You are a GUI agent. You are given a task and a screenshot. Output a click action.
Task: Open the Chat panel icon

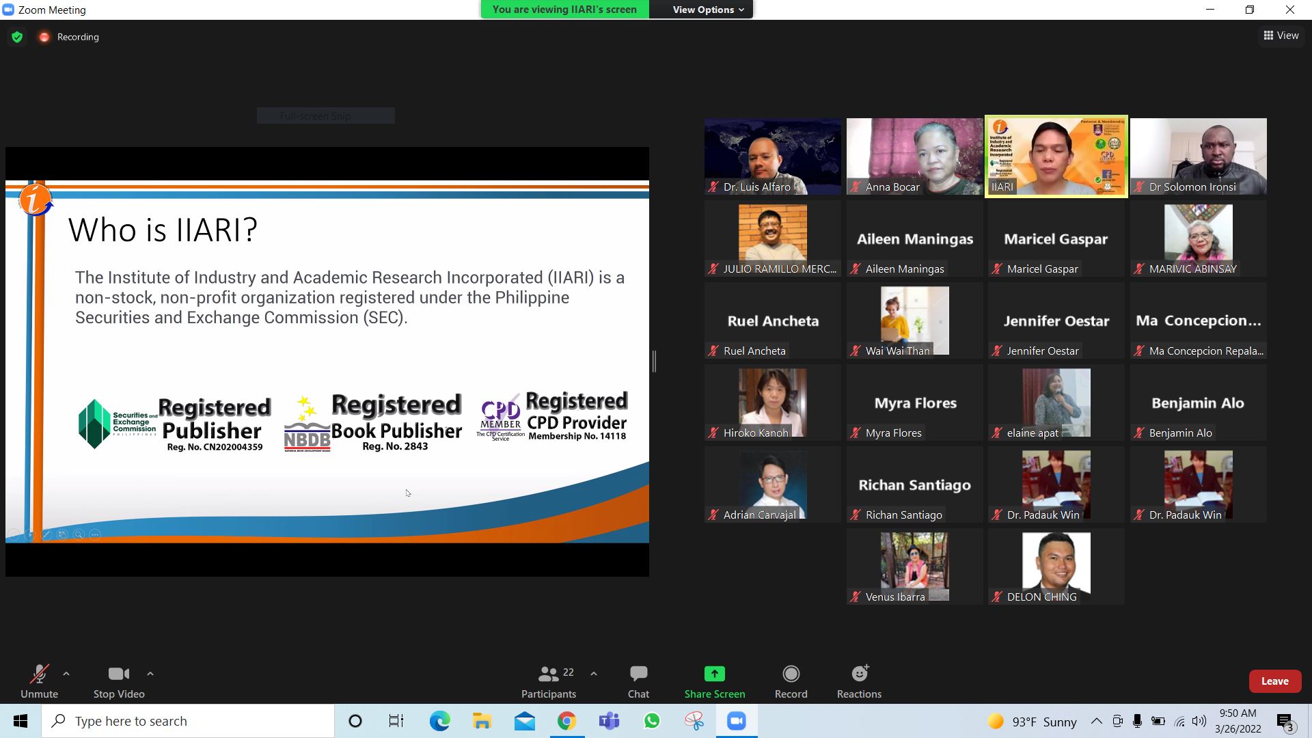tap(638, 674)
